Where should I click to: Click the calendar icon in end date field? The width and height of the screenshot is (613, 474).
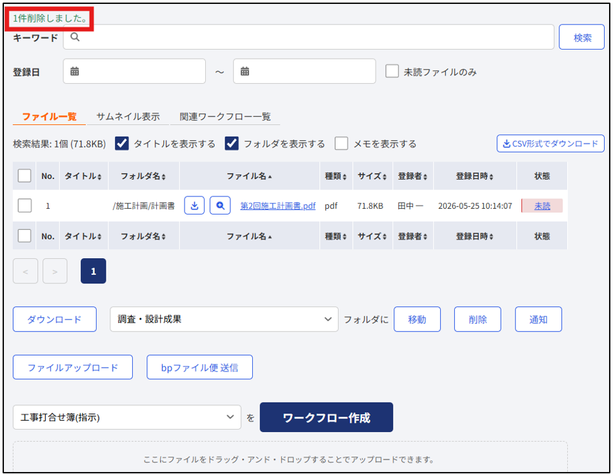245,71
